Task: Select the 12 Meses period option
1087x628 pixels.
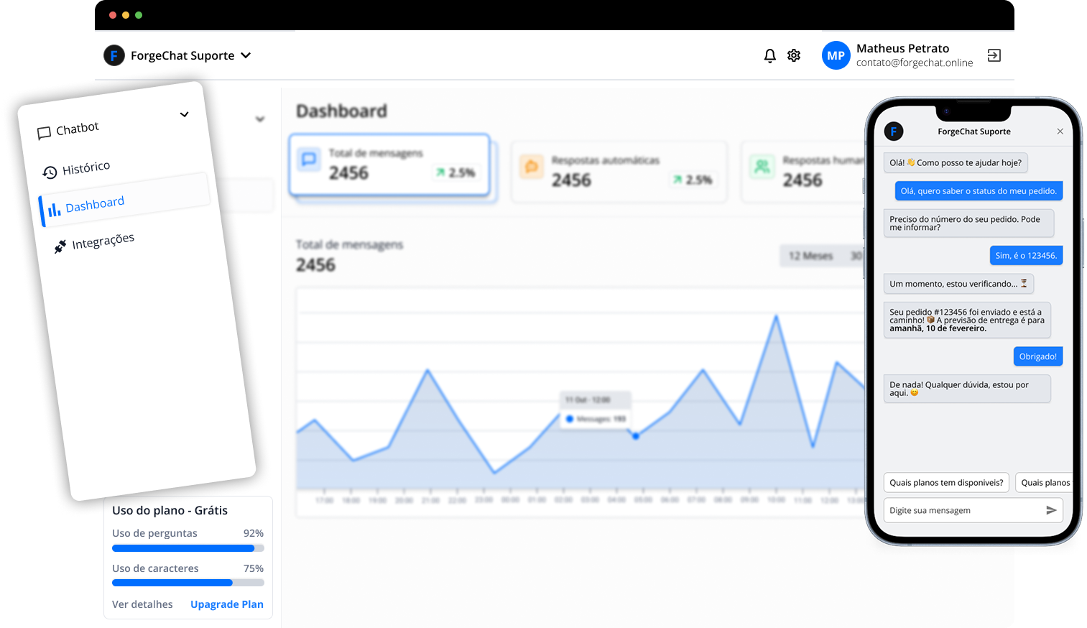Action: (810, 256)
